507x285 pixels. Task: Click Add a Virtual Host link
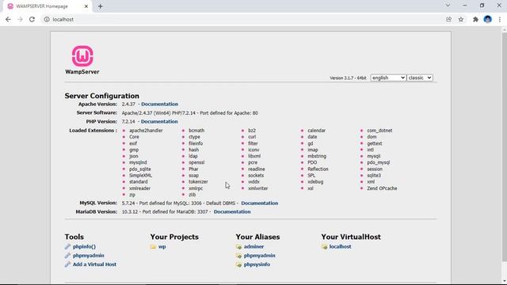point(94,264)
